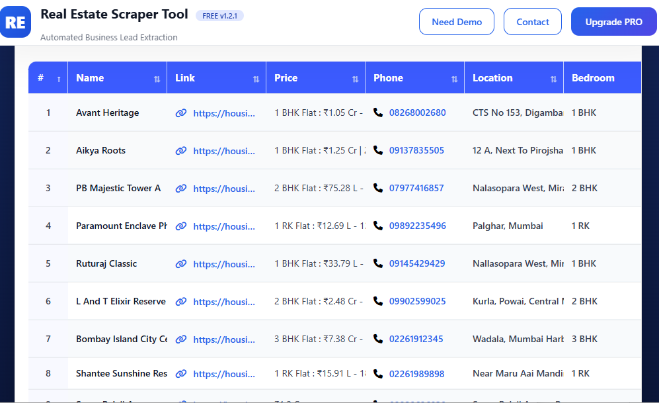
Task: Open the Need Demo button
Action: pyautogui.click(x=457, y=22)
